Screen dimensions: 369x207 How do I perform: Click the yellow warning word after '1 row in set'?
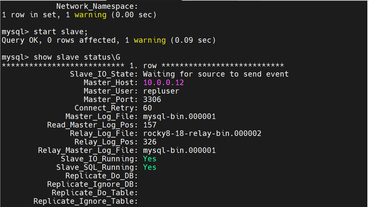pos(90,15)
